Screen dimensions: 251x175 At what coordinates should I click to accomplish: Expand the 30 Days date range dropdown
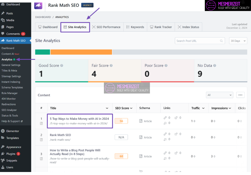click(238, 41)
